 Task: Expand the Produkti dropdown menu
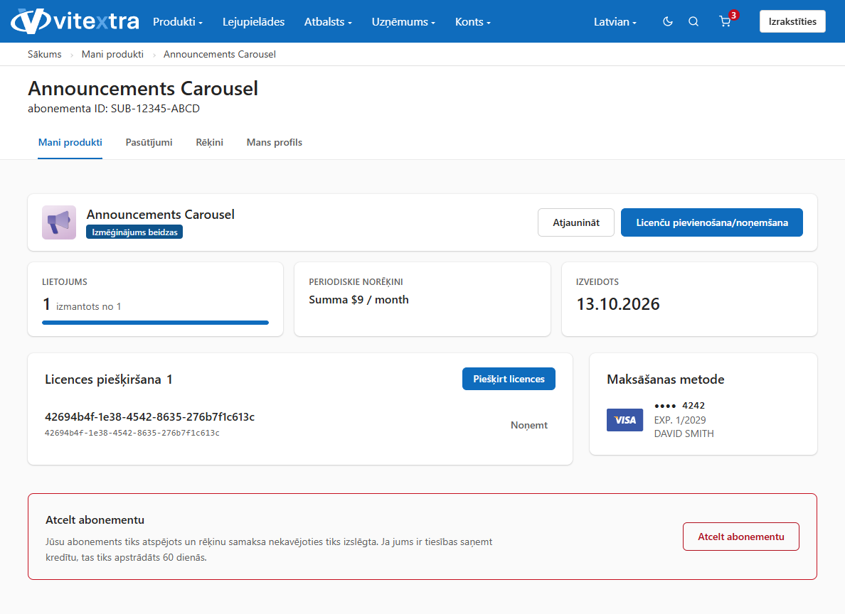coord(178,21)
